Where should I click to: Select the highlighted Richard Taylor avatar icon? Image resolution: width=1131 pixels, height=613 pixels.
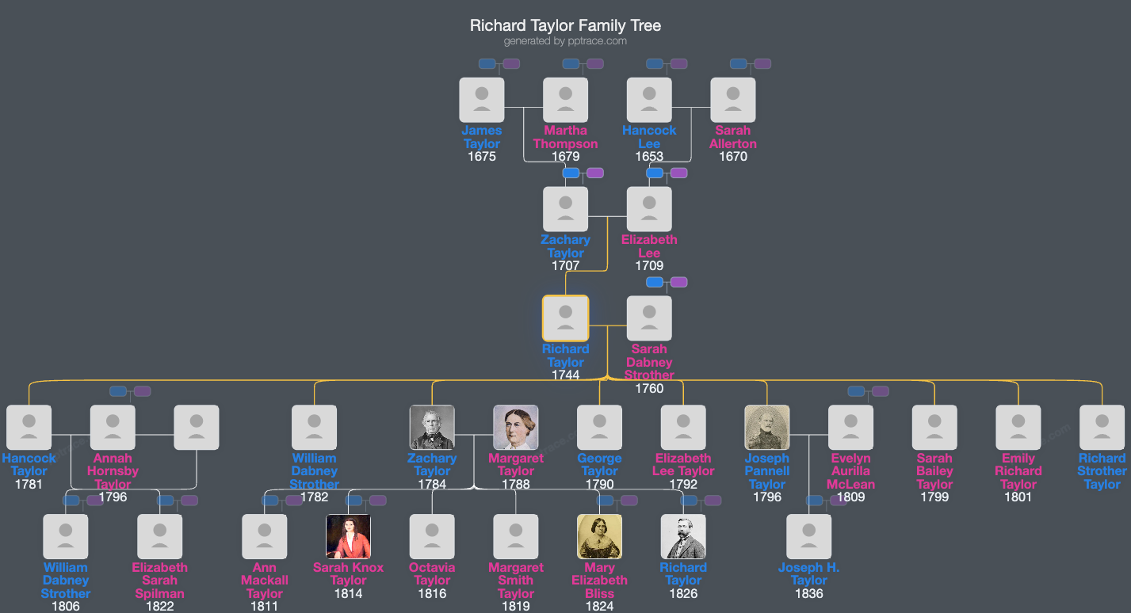(565, 317)
